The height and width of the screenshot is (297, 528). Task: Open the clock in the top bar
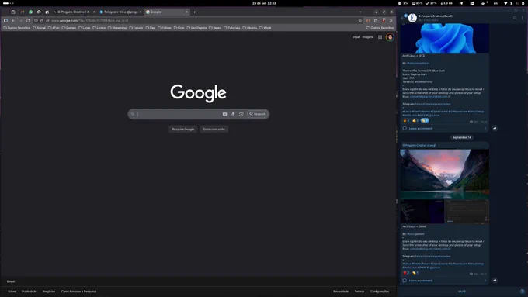tap(264, 3)
